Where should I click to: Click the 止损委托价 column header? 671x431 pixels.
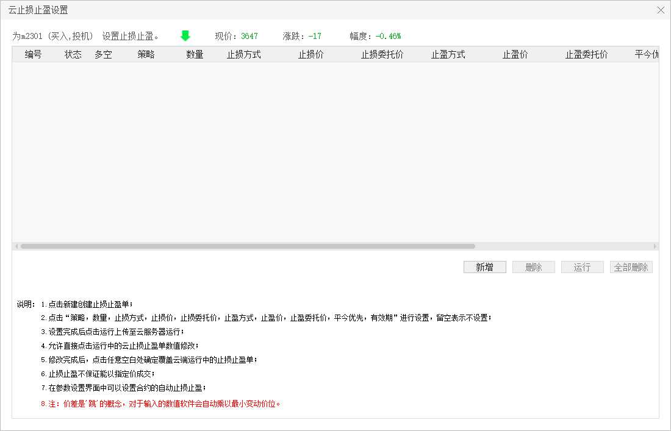(382, 54)
